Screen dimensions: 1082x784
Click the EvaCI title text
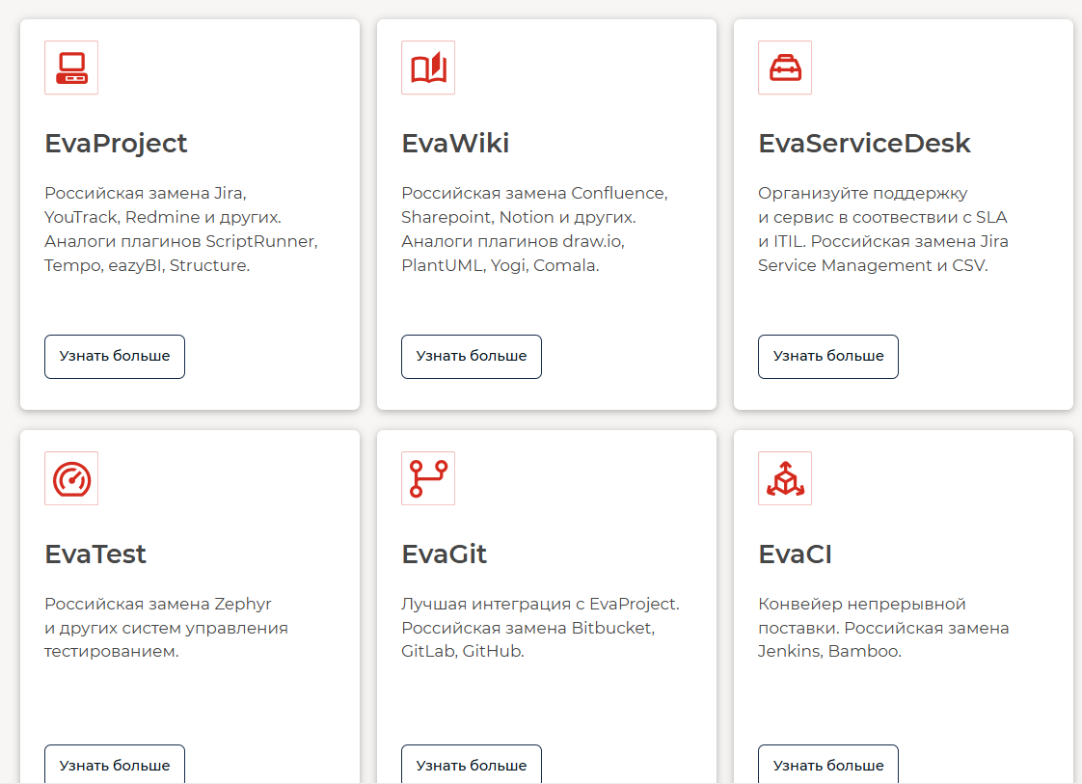click(x=795, y=554)
